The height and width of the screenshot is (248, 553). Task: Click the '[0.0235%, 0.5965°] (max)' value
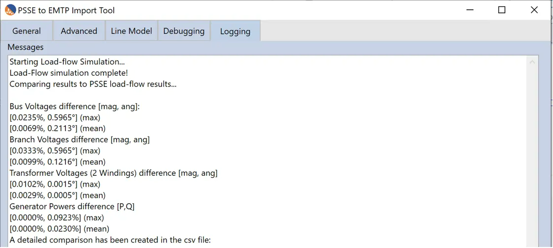click(x=55, y=118)
